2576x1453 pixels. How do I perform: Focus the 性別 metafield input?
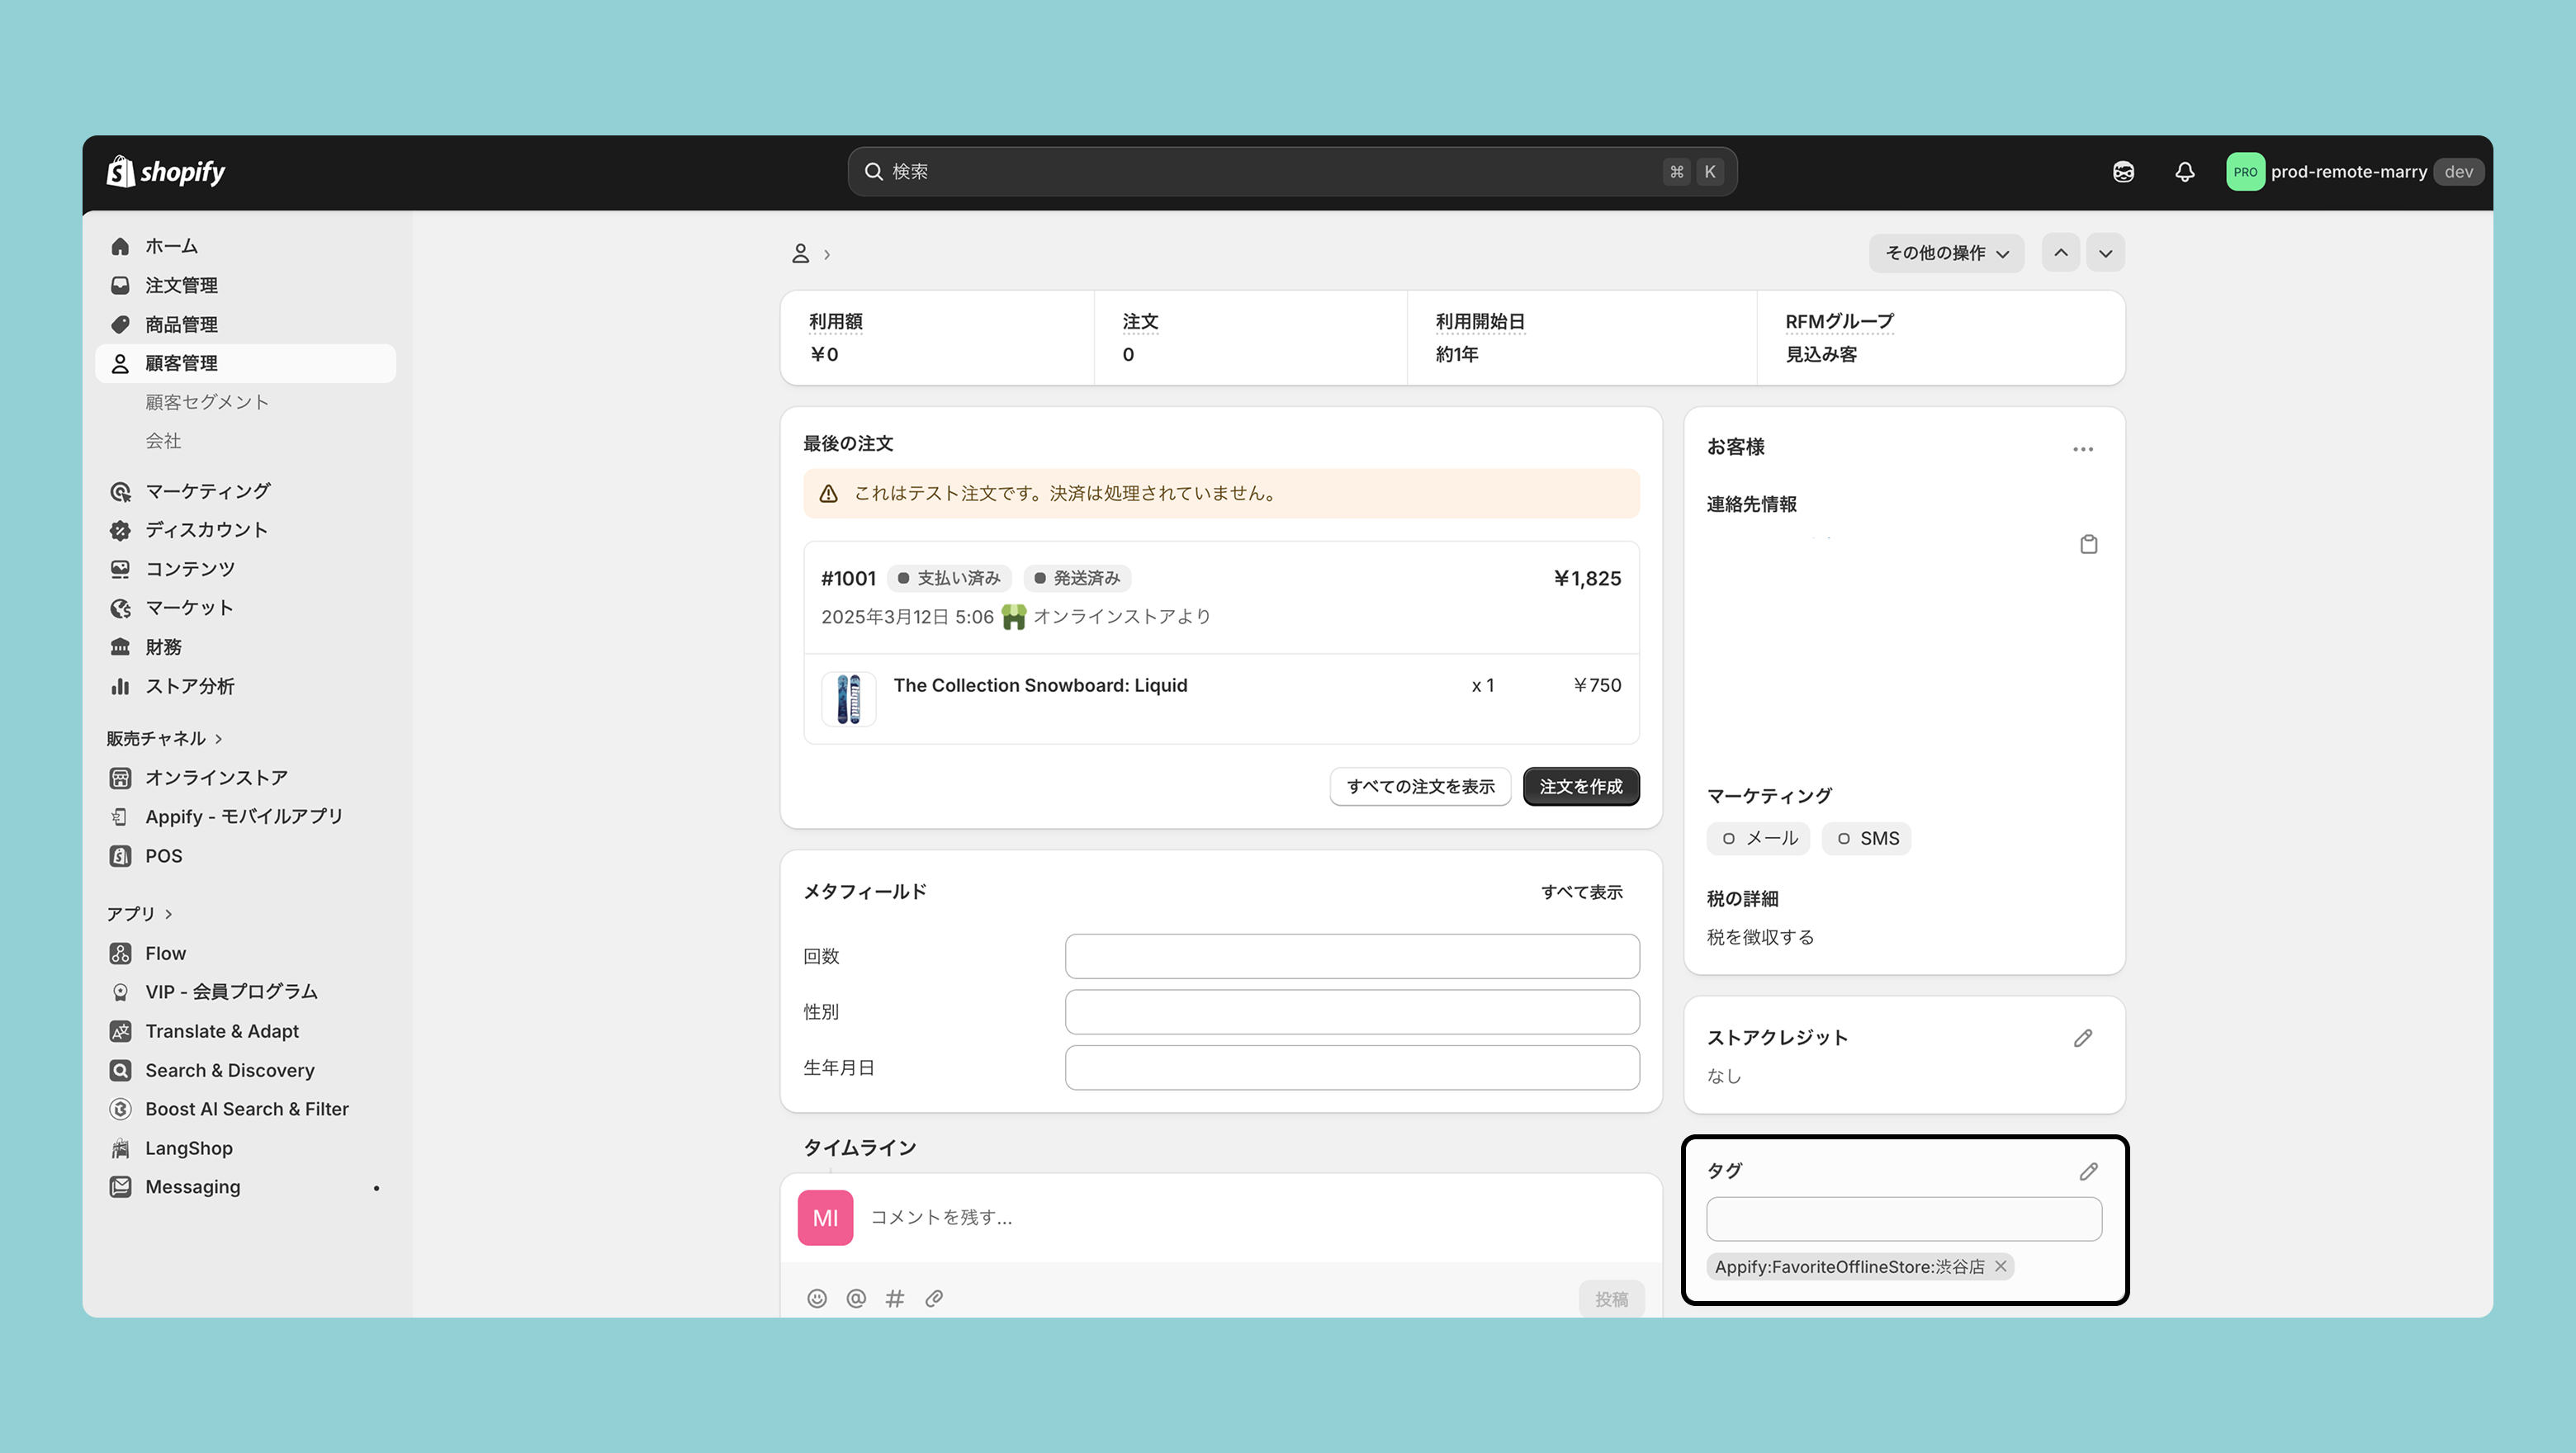coord(1351,1012)
